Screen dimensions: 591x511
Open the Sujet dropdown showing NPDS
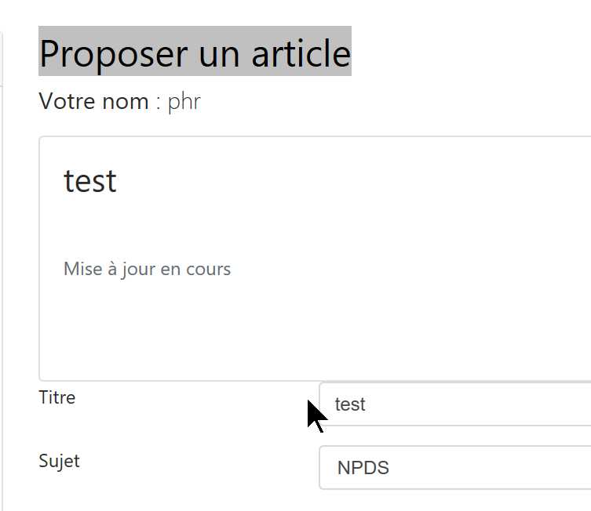(x=455, y=468)
